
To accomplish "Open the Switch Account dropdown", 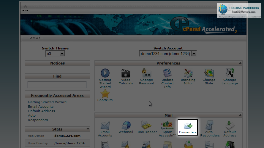I will 168,54.
